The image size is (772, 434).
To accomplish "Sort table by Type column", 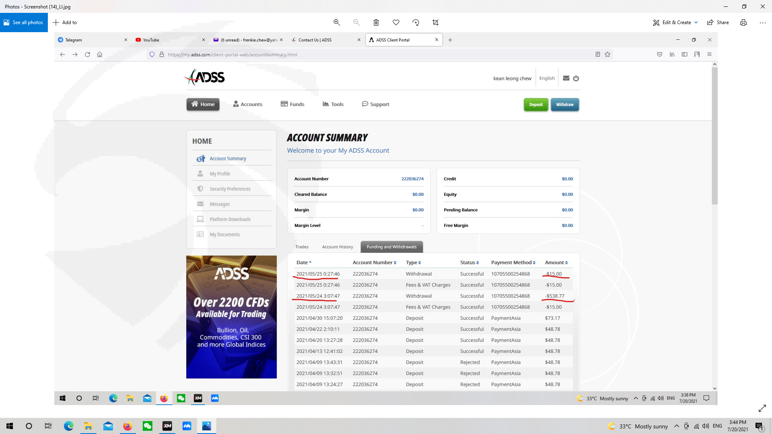I will coord(413,262).
